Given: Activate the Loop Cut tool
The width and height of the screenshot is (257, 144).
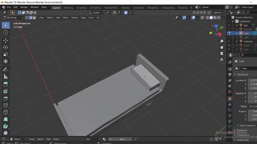Looking at the screenshot, I should point(6,105).
